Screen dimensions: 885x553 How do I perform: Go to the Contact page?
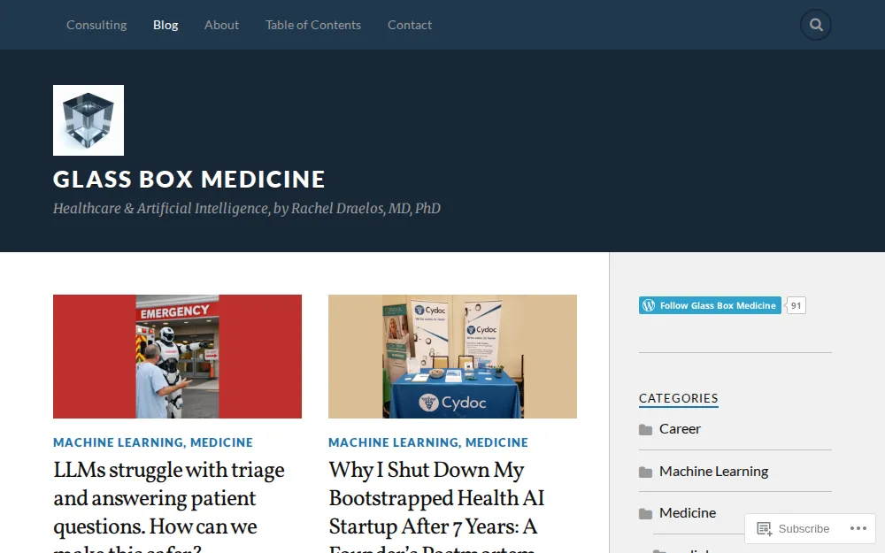(410, 25)
